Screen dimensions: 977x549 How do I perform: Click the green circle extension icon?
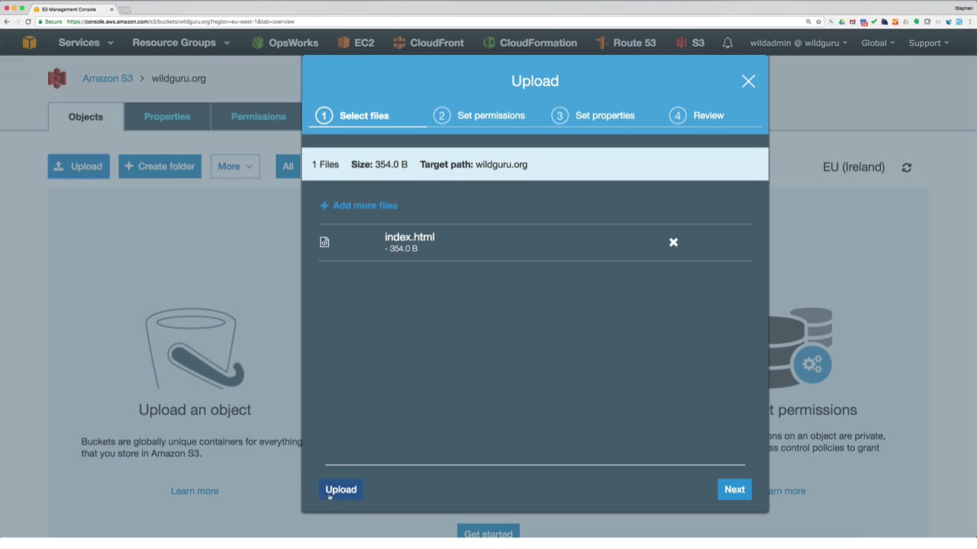point(917,21)
